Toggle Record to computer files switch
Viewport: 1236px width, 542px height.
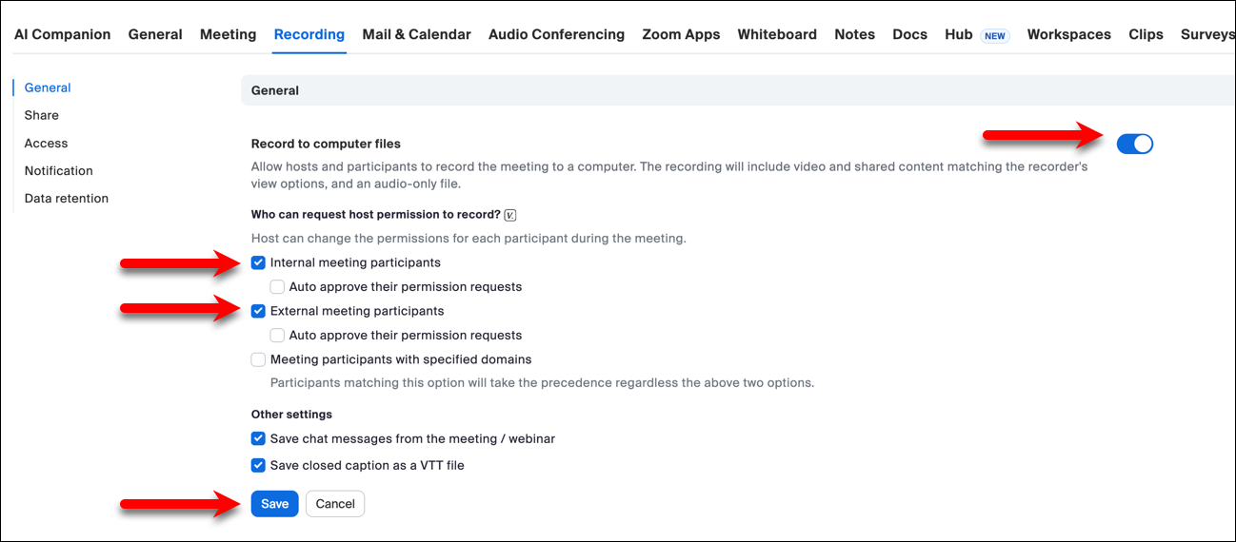click(x=1134, y=144)
